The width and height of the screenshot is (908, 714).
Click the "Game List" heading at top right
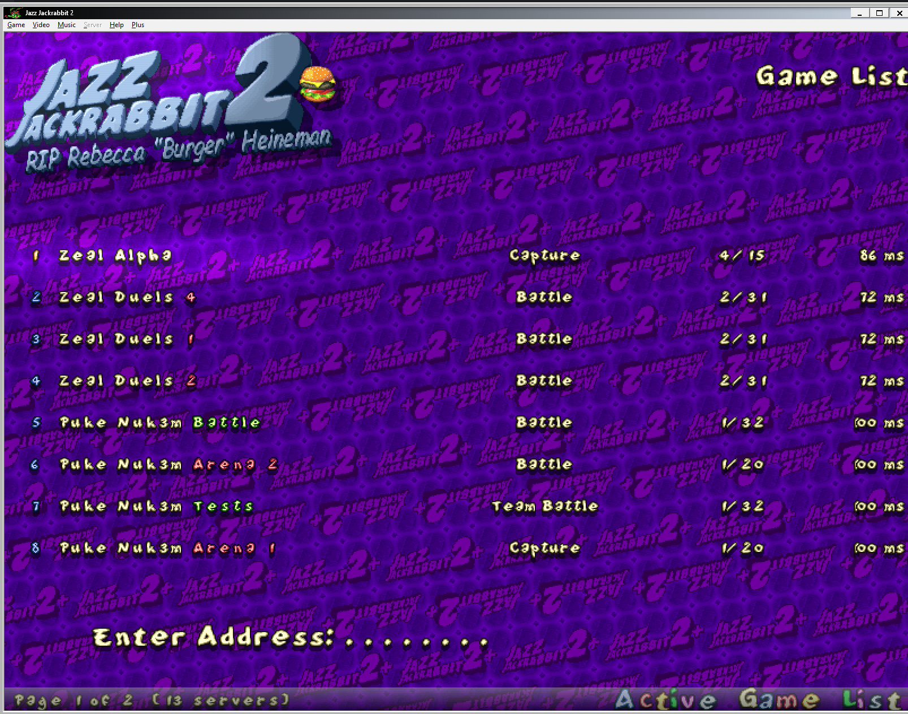click(x=831, y=76)
